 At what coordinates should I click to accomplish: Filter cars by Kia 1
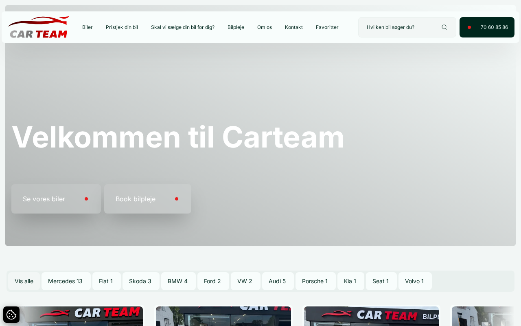click(x=351, y=281)
